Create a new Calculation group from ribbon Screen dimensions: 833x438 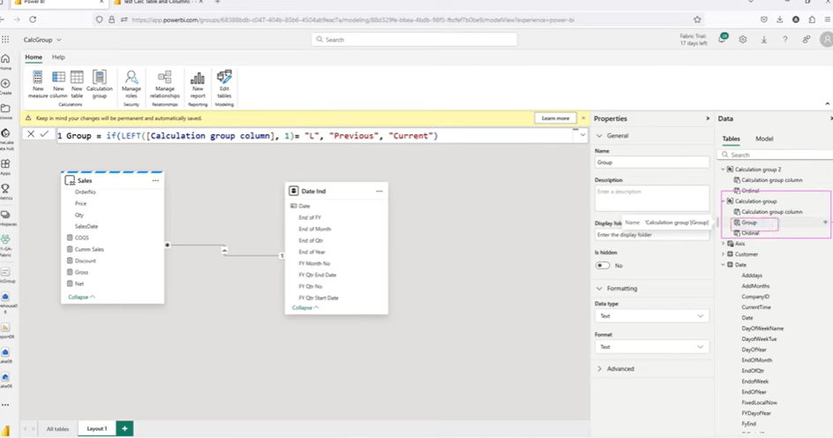point(100,84)
